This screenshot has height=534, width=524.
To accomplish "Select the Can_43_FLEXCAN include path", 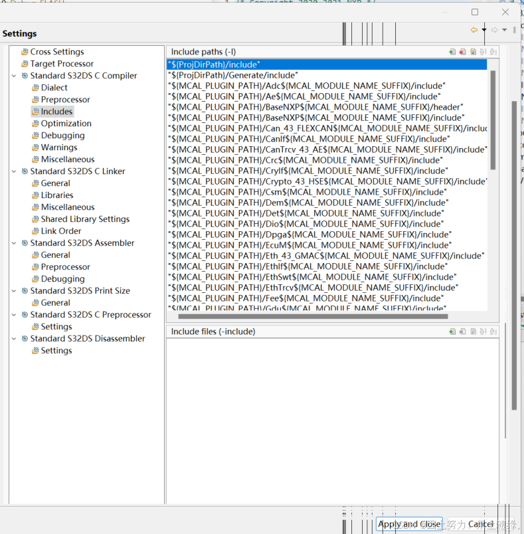I will (x=327, y=128).
